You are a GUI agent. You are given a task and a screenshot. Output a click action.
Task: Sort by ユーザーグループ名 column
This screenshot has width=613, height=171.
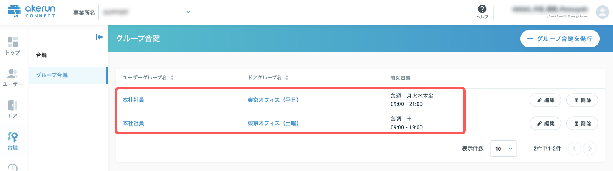[x=148, y=78]
